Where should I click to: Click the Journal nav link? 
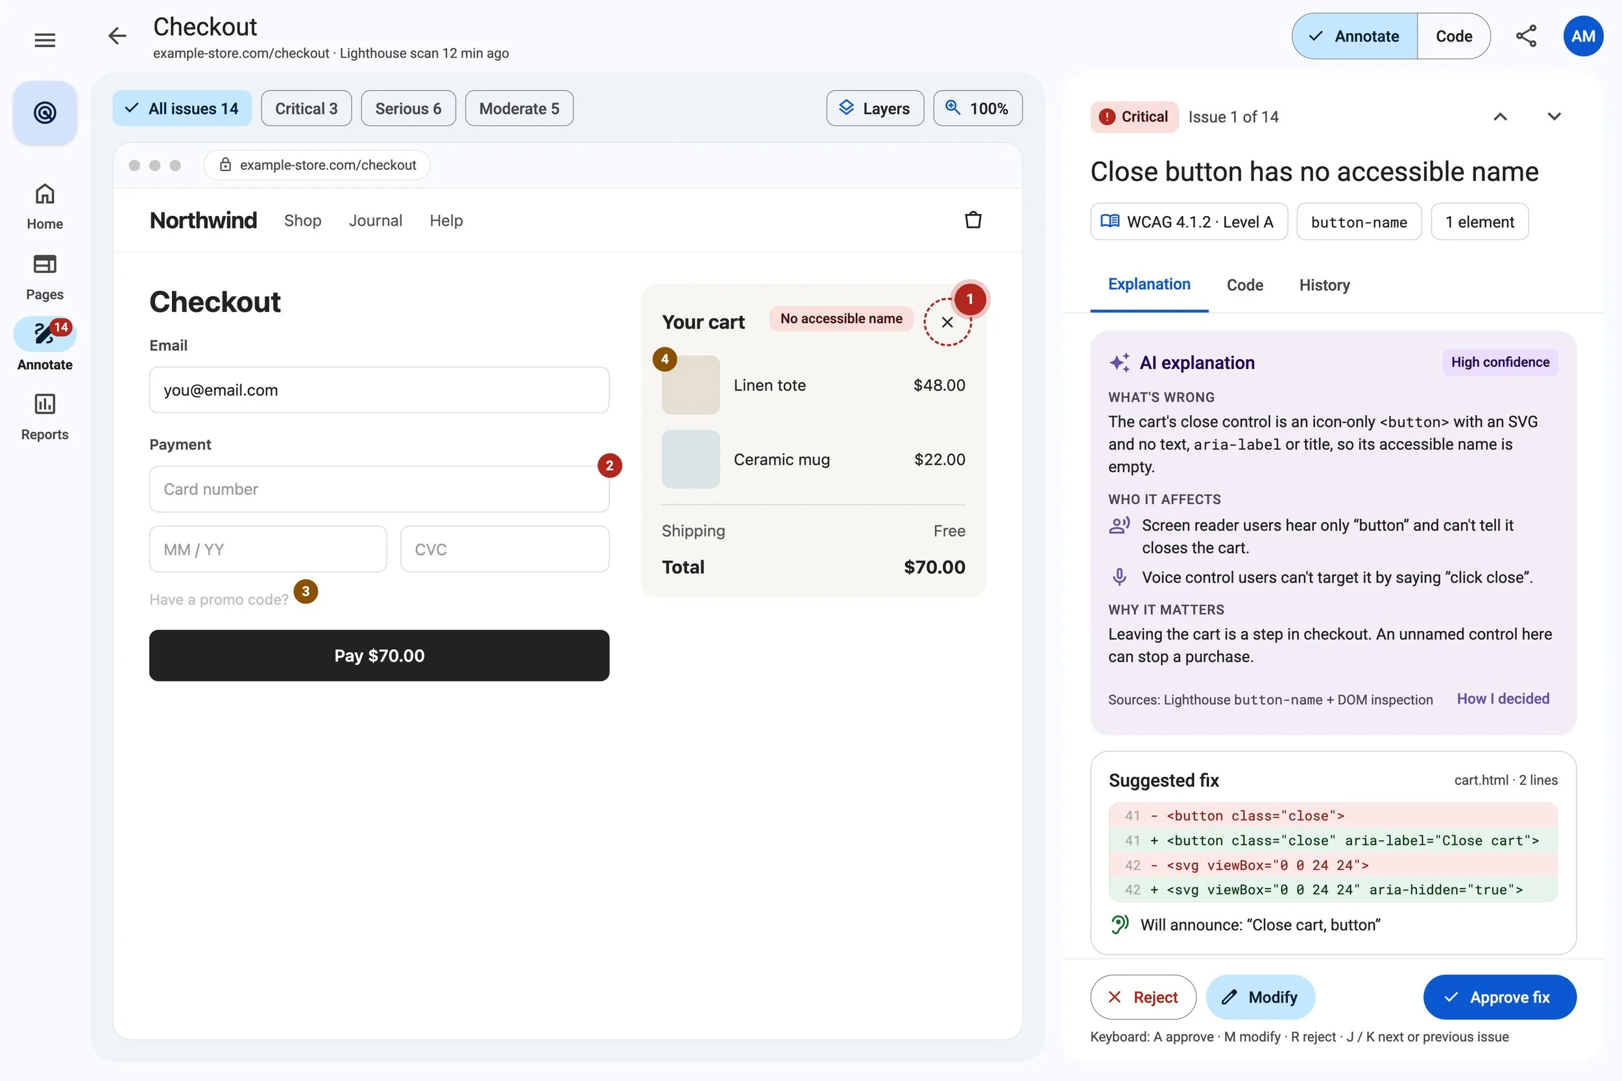pos(375,220)
